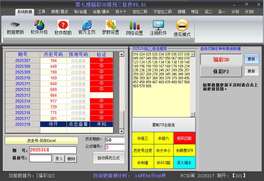This screenshot has height=181, width=264.
Task: Activate 傻瓜模式 smiley face icon
Action: (x=182, y=25)
